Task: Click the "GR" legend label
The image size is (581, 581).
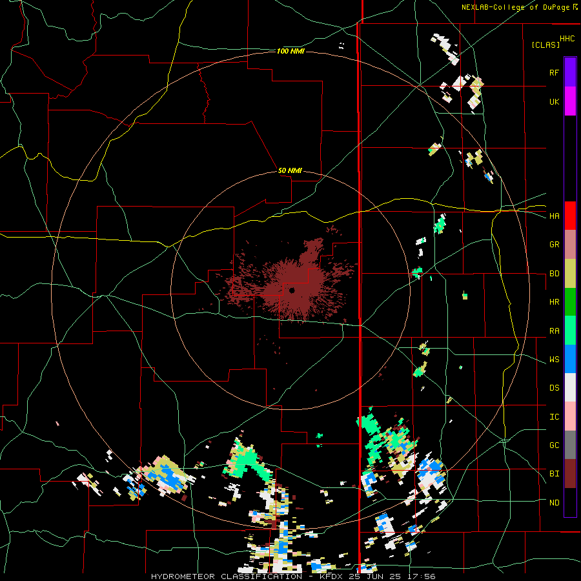Action: pyautogui.click(x=555, y=245)
